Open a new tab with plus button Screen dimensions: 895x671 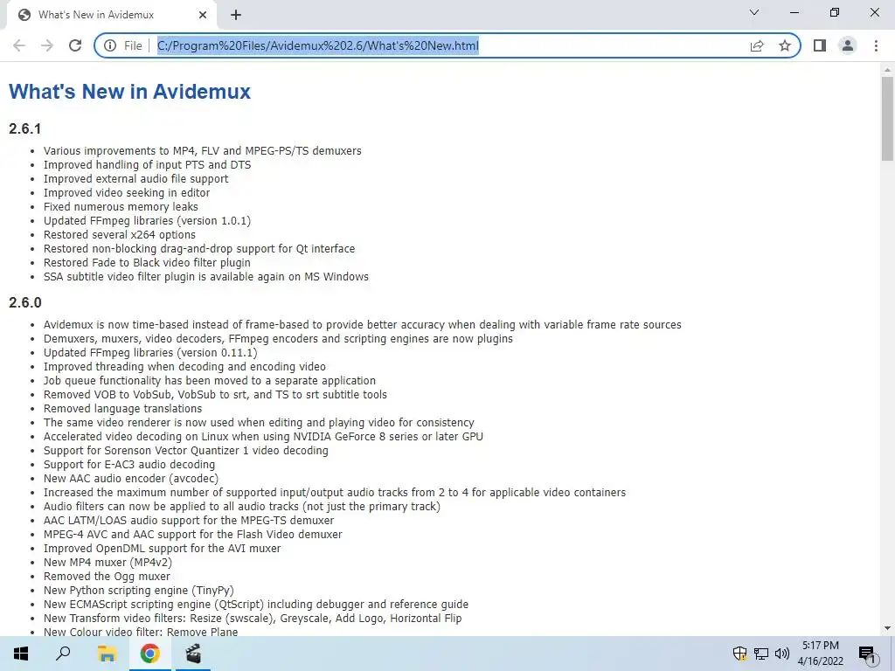[x=236, y=15]
